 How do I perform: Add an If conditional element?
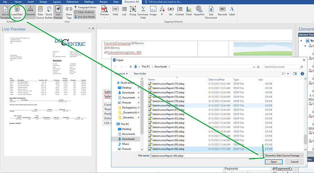tap(162, 11)
